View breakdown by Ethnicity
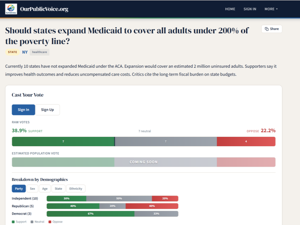This screenshot has width=300, height=225. (x=76, y=188)
